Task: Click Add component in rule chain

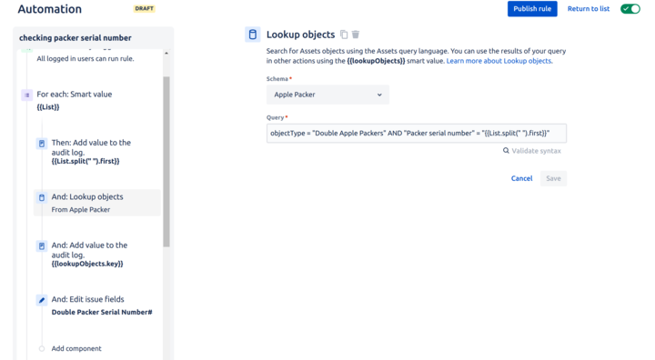Action: (76, 348)
